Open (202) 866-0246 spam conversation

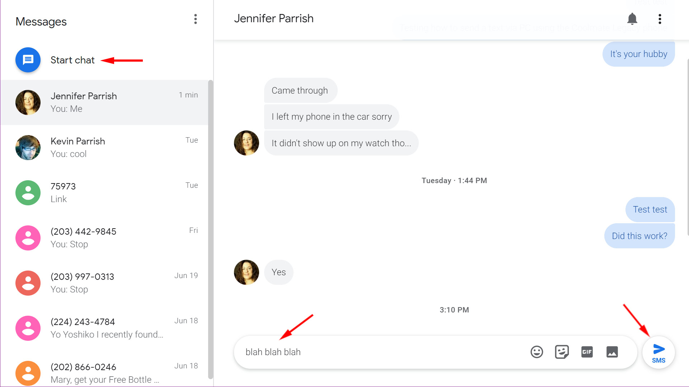pos(105,373)
